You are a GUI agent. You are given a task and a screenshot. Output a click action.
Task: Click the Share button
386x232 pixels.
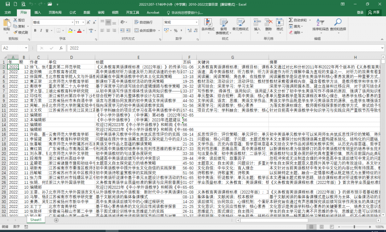pos(374,13)
